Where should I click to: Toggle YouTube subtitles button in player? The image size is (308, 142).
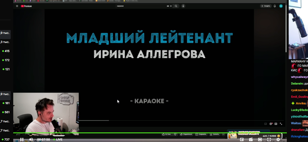[x=266, y=124]
